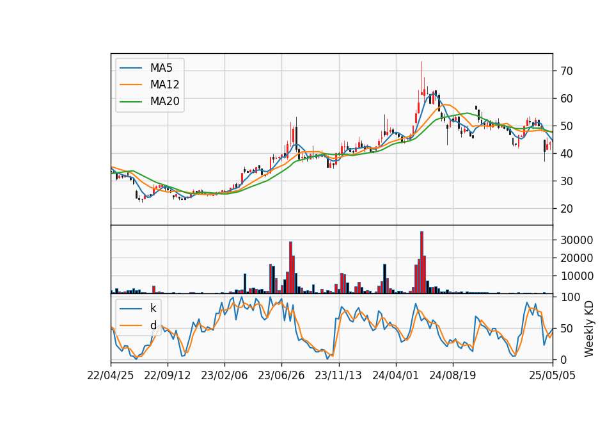Image resolution: width=614 pixels, height=442 pixels.
Task: Click the 24/04/01 date tick label
Action: (395, 376)
